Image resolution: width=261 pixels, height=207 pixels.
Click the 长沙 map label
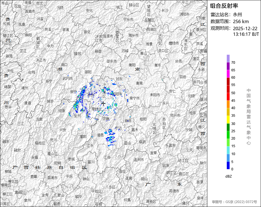(x=165, y=11)
